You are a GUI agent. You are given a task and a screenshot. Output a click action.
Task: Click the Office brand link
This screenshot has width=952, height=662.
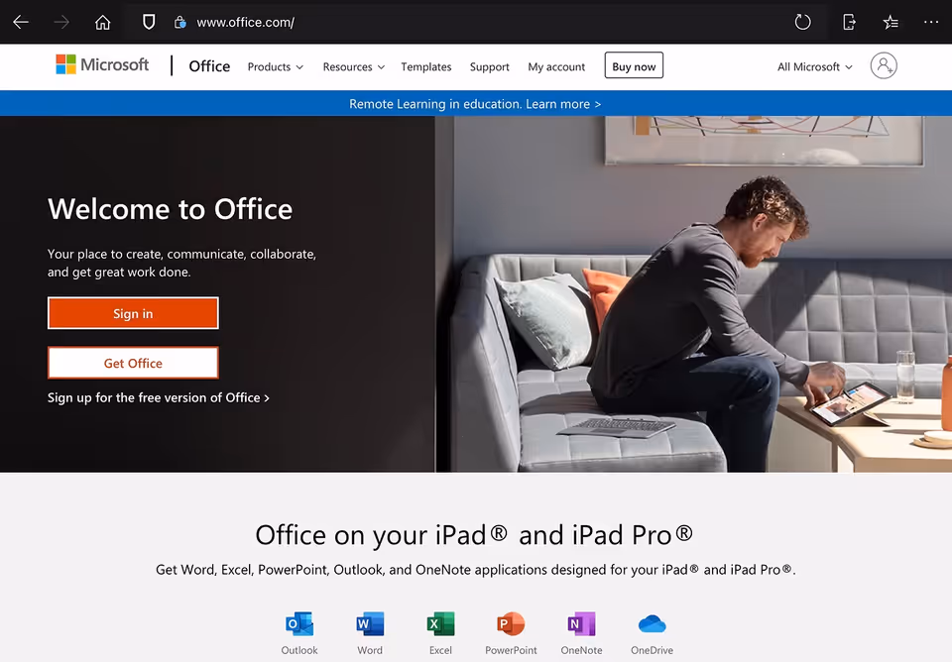[209, 66]
